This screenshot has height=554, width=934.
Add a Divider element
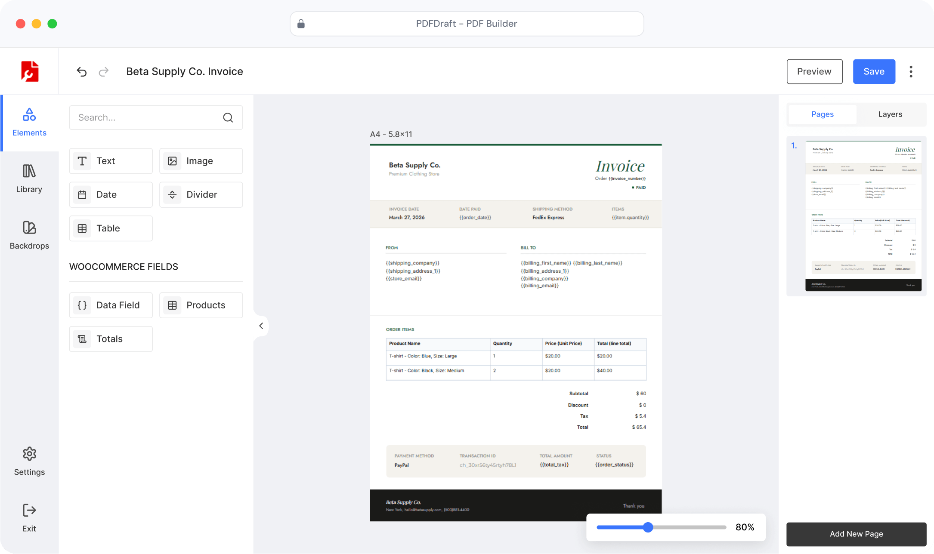tap(201, 194)
